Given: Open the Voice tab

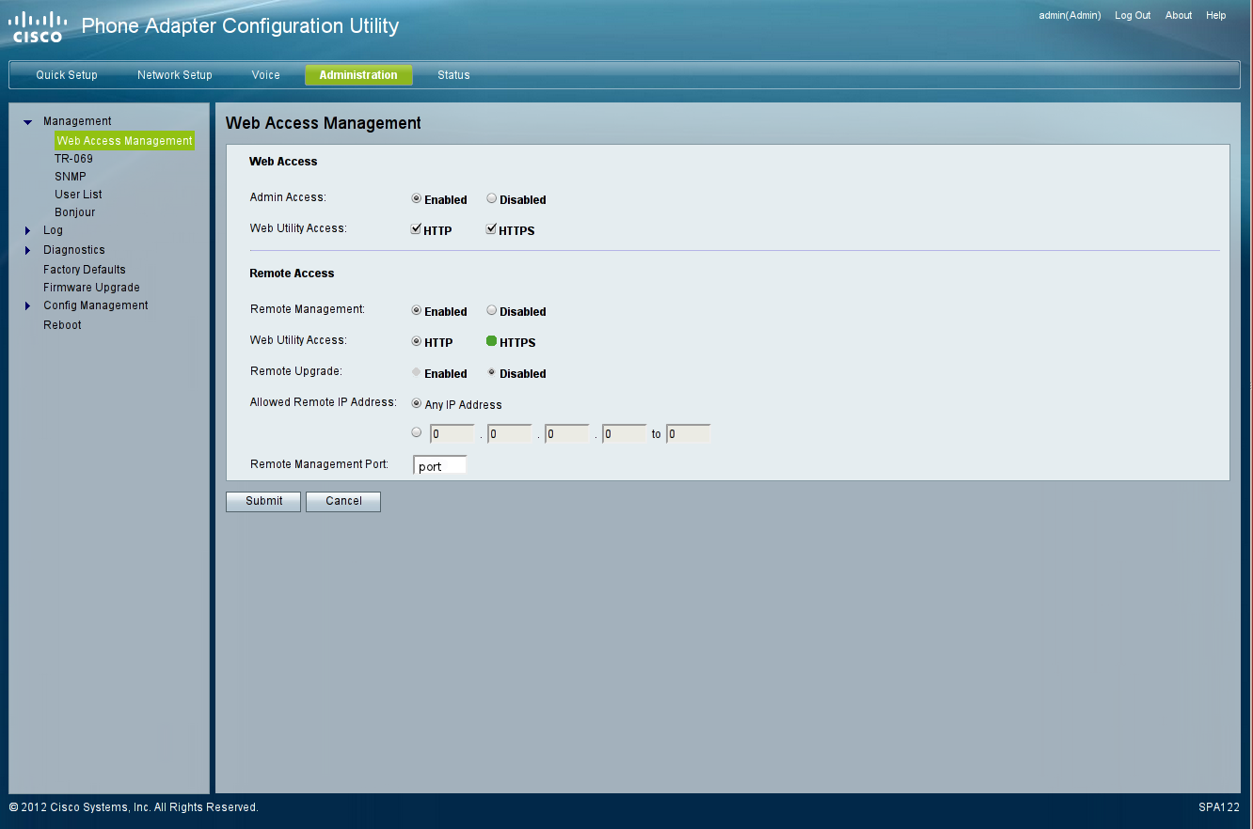Looking at the screenshot, I should (265, 75).
